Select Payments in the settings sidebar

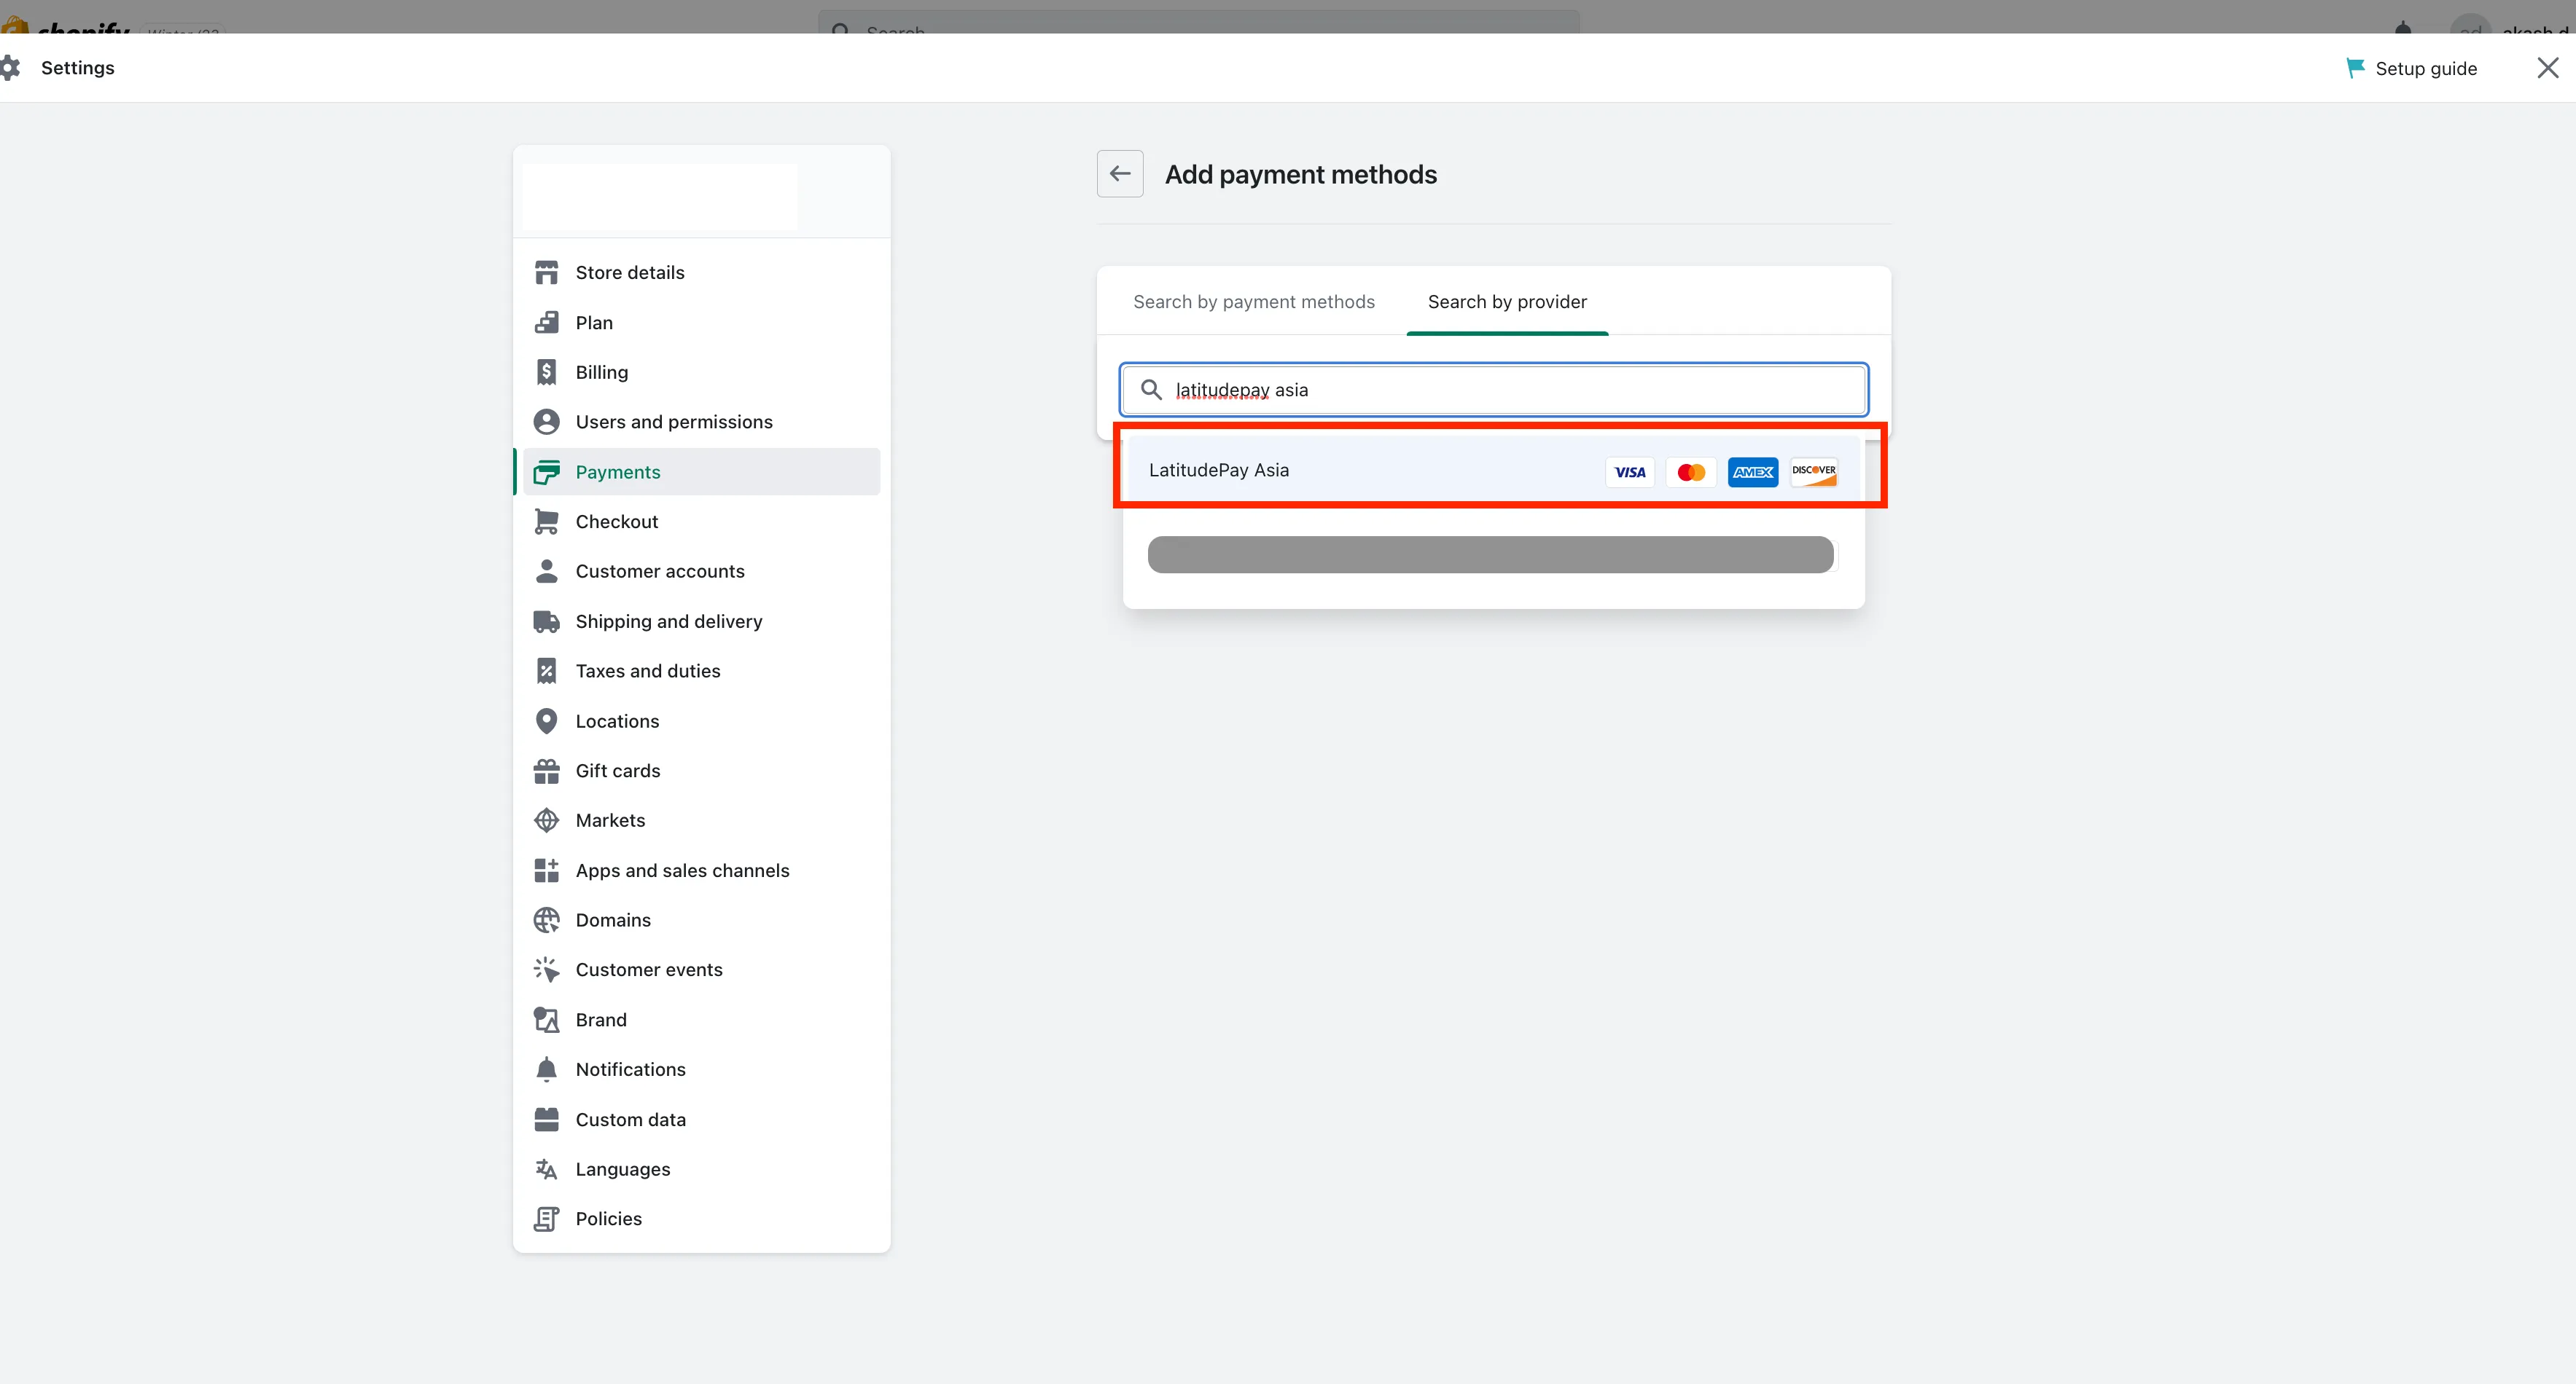pos(702,472)
